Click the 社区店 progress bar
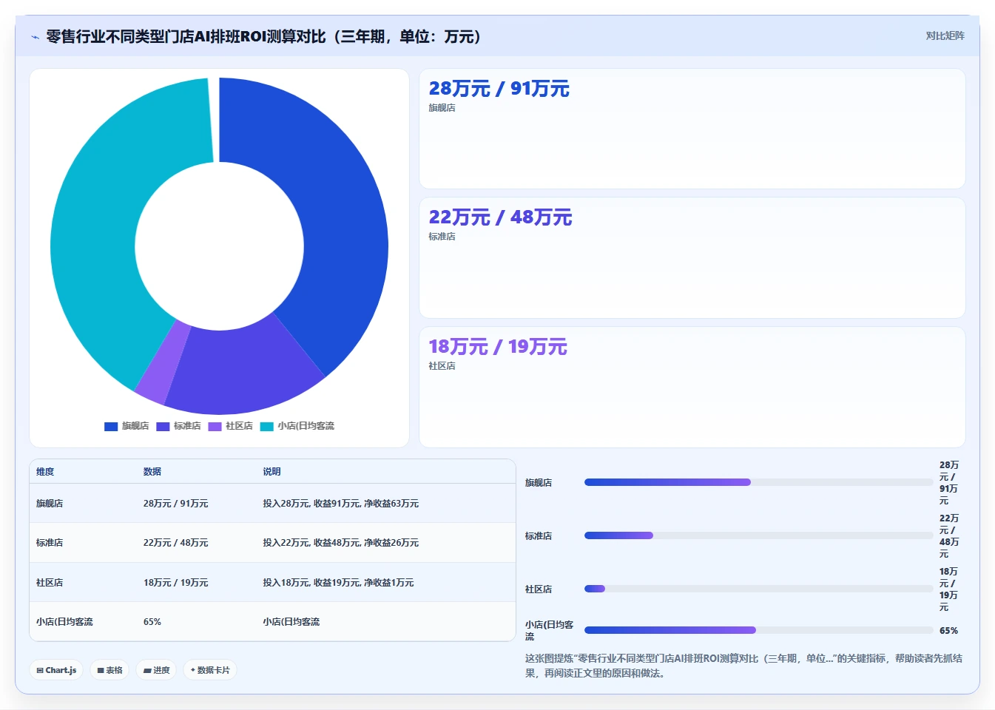The height and width of the screenshot is (710, 995). click(758, 589)
